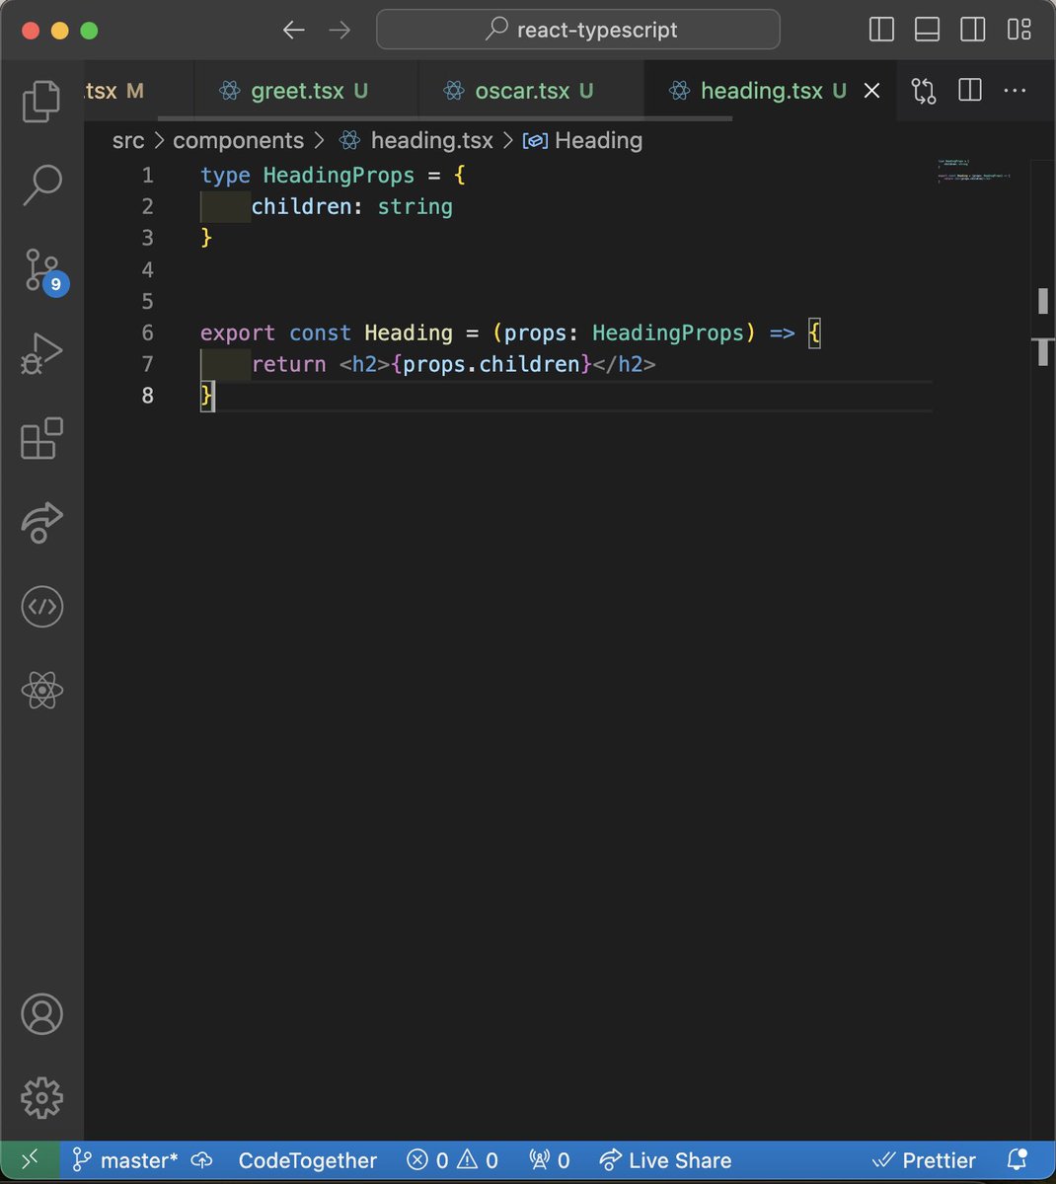1056x1184 pixels.
Task: Click the HeadingProps type name on line 1
Action: click(x=339, y=176)
